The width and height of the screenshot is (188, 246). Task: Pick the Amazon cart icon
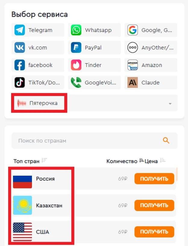pyautogui.click(x=133, y=65)
